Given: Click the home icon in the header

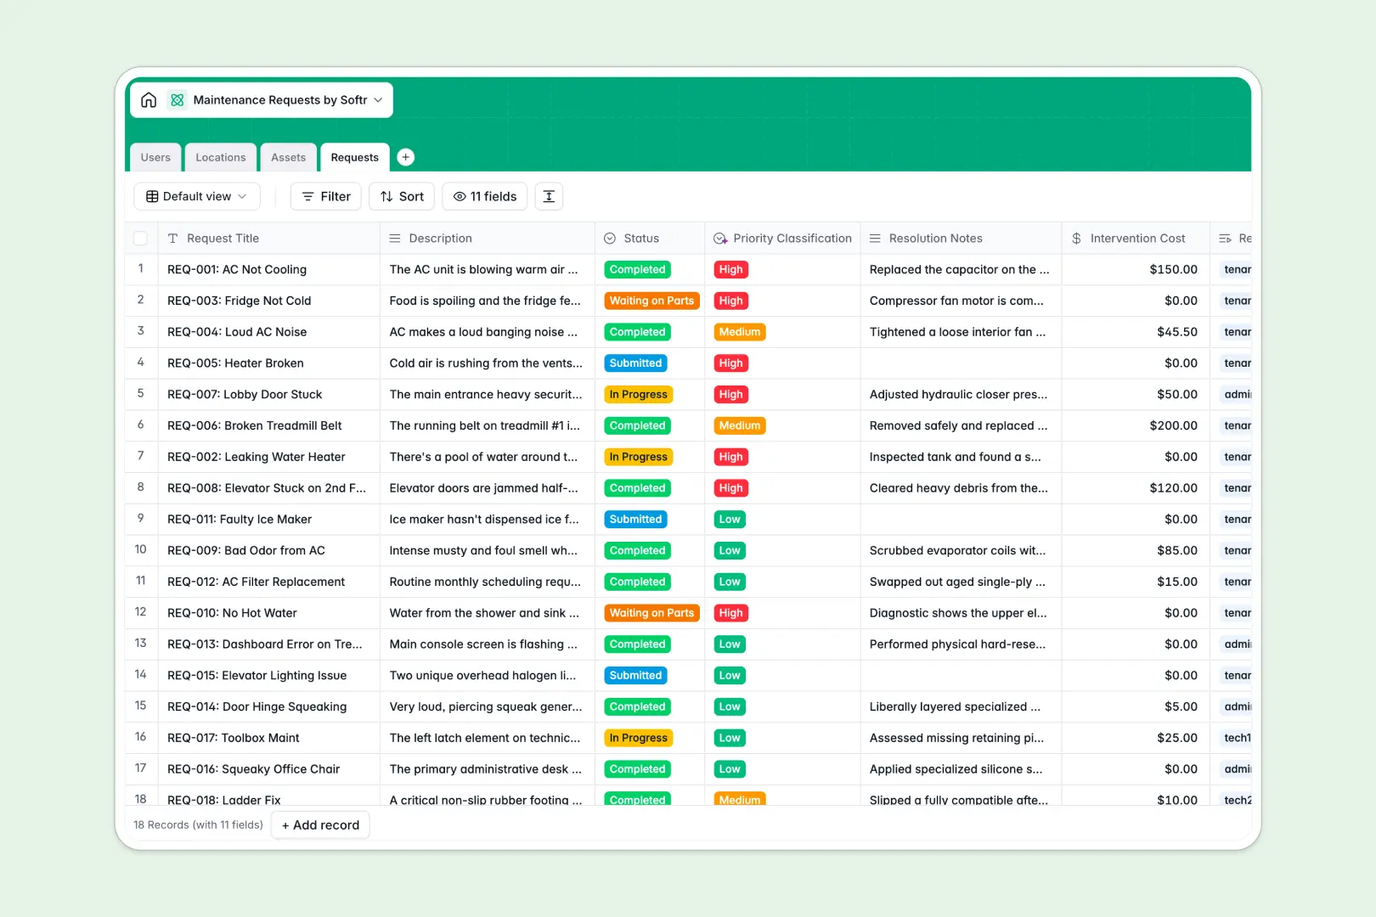Looking at the screenshot, I should coord(149,99).
